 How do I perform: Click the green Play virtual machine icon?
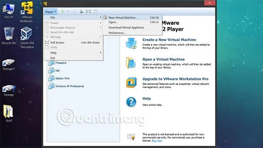pyautogui.click(x=63, y=12)
